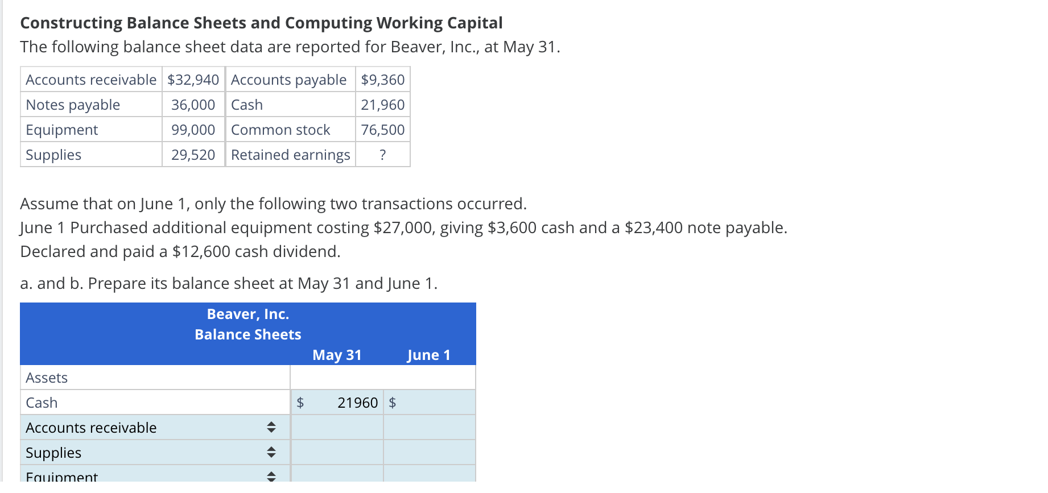
Task: Select the up-down arrow icon next to Equipment
Action: [271, 477]
